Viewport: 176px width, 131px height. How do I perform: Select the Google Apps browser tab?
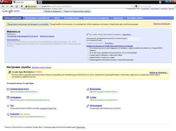(x=24, y=2)
